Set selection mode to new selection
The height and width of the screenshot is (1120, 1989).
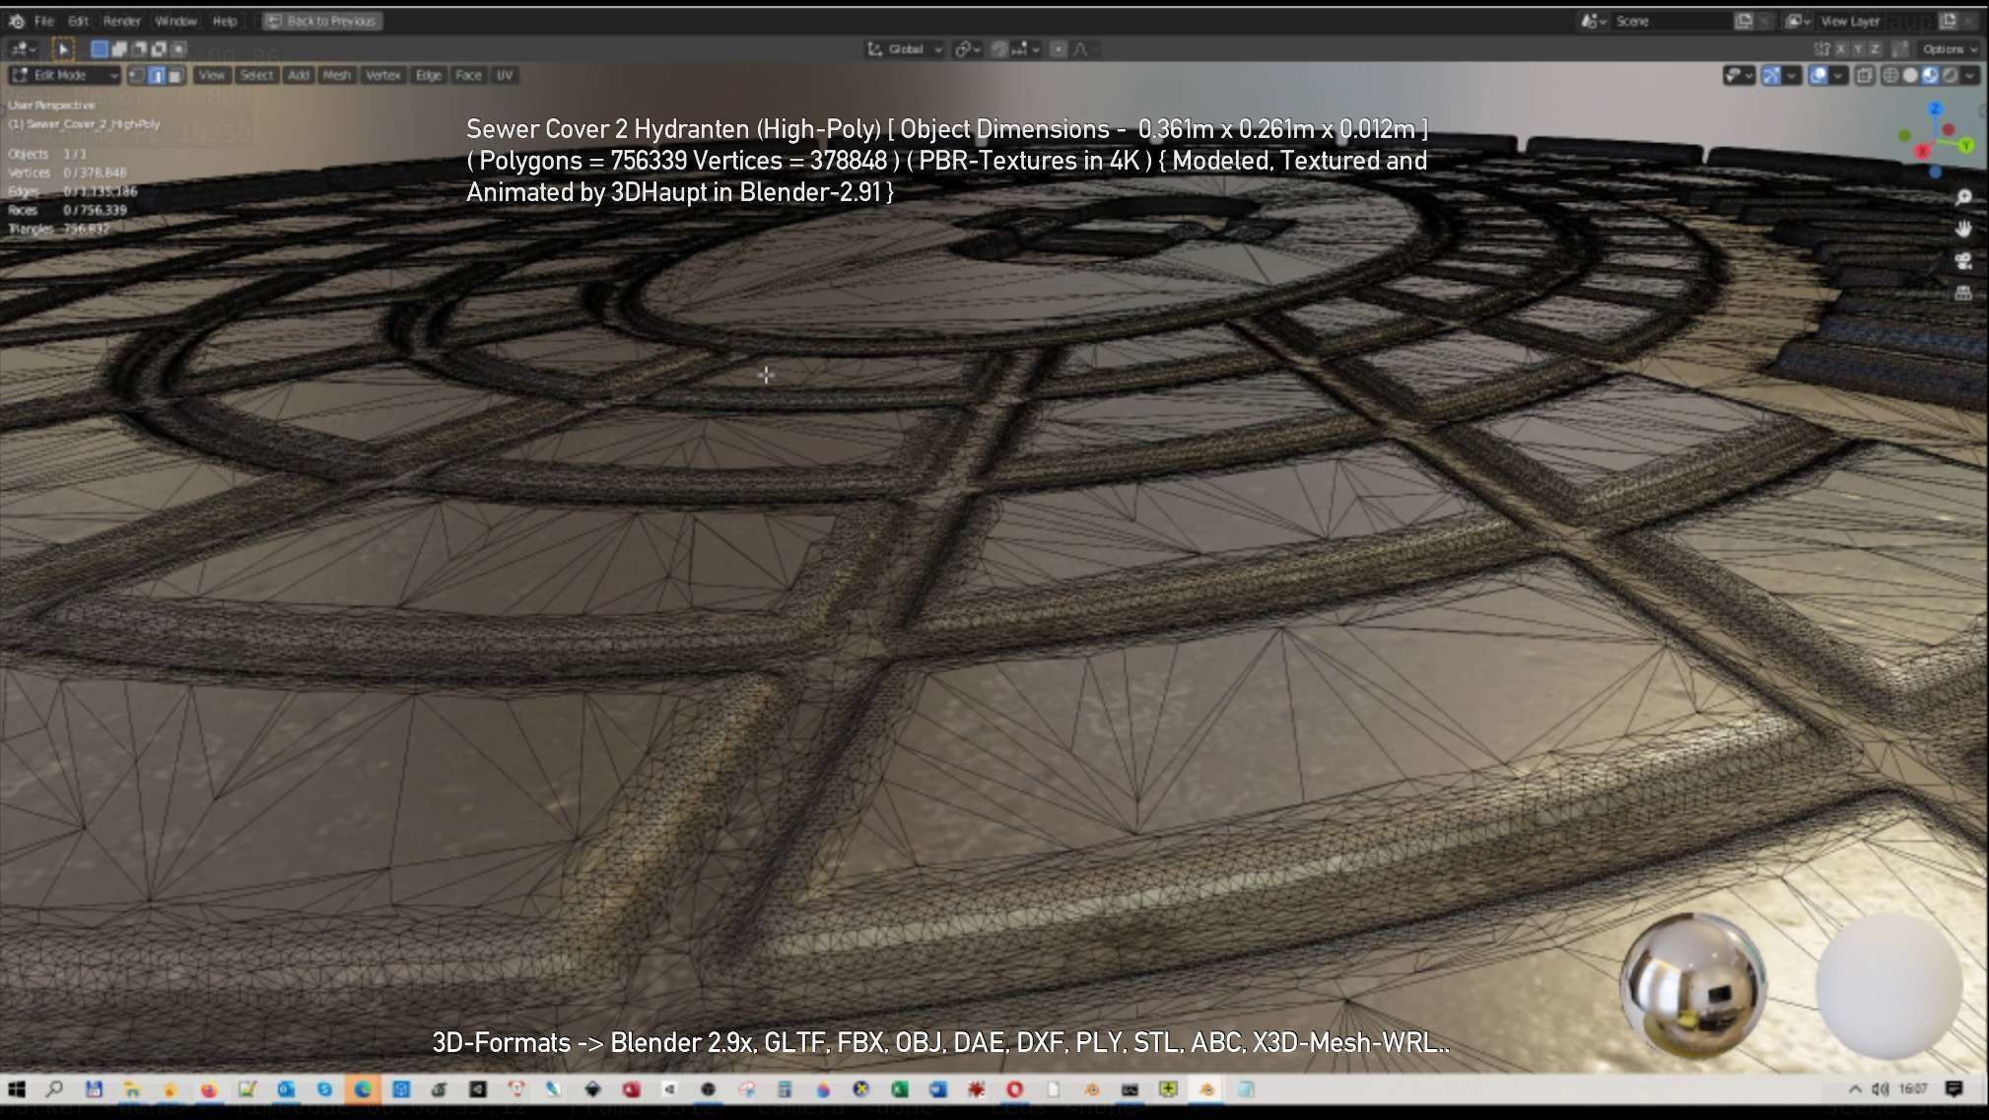pyautogui.click(x=100, y=48)
